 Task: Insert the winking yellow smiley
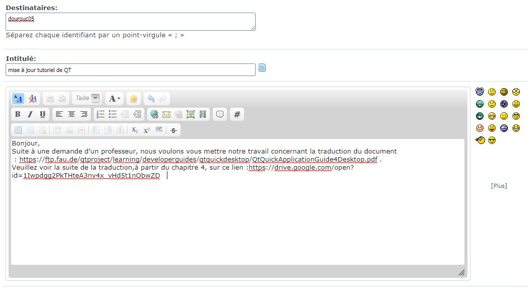(504, 116)
